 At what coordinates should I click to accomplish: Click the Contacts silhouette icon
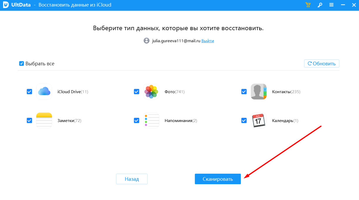[x=258, y=92]
